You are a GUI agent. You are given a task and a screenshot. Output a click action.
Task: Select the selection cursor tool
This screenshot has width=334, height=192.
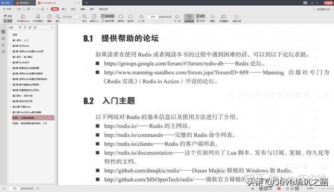point(8,21)
